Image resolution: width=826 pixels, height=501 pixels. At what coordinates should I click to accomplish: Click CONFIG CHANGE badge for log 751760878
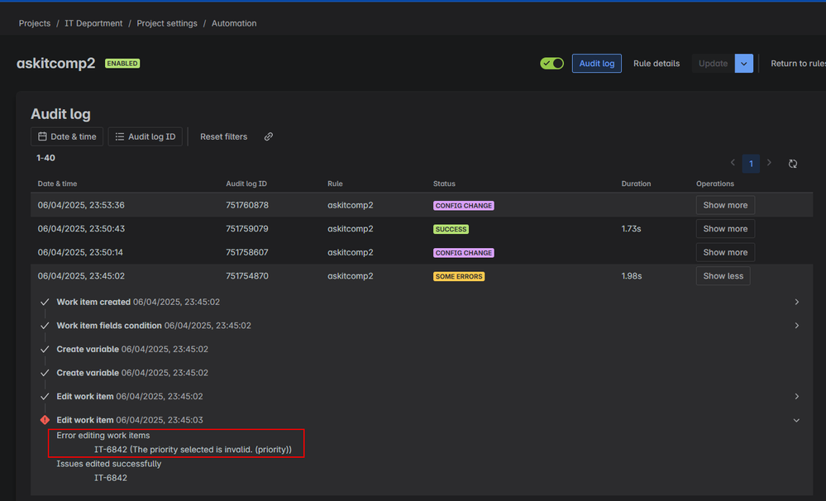[464, 206]
